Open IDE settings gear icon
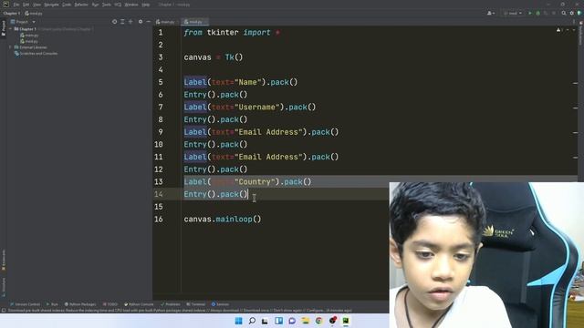The image size is (584, 328). pyautogui.click(x=572, y=14)
